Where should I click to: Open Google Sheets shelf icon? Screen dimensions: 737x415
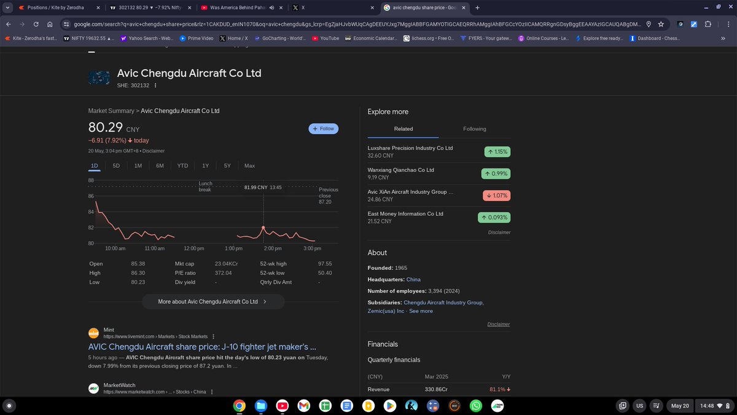[x=325, y=406]
